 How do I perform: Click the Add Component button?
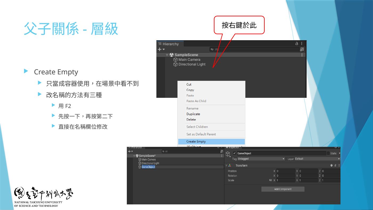tap(283, 189)
